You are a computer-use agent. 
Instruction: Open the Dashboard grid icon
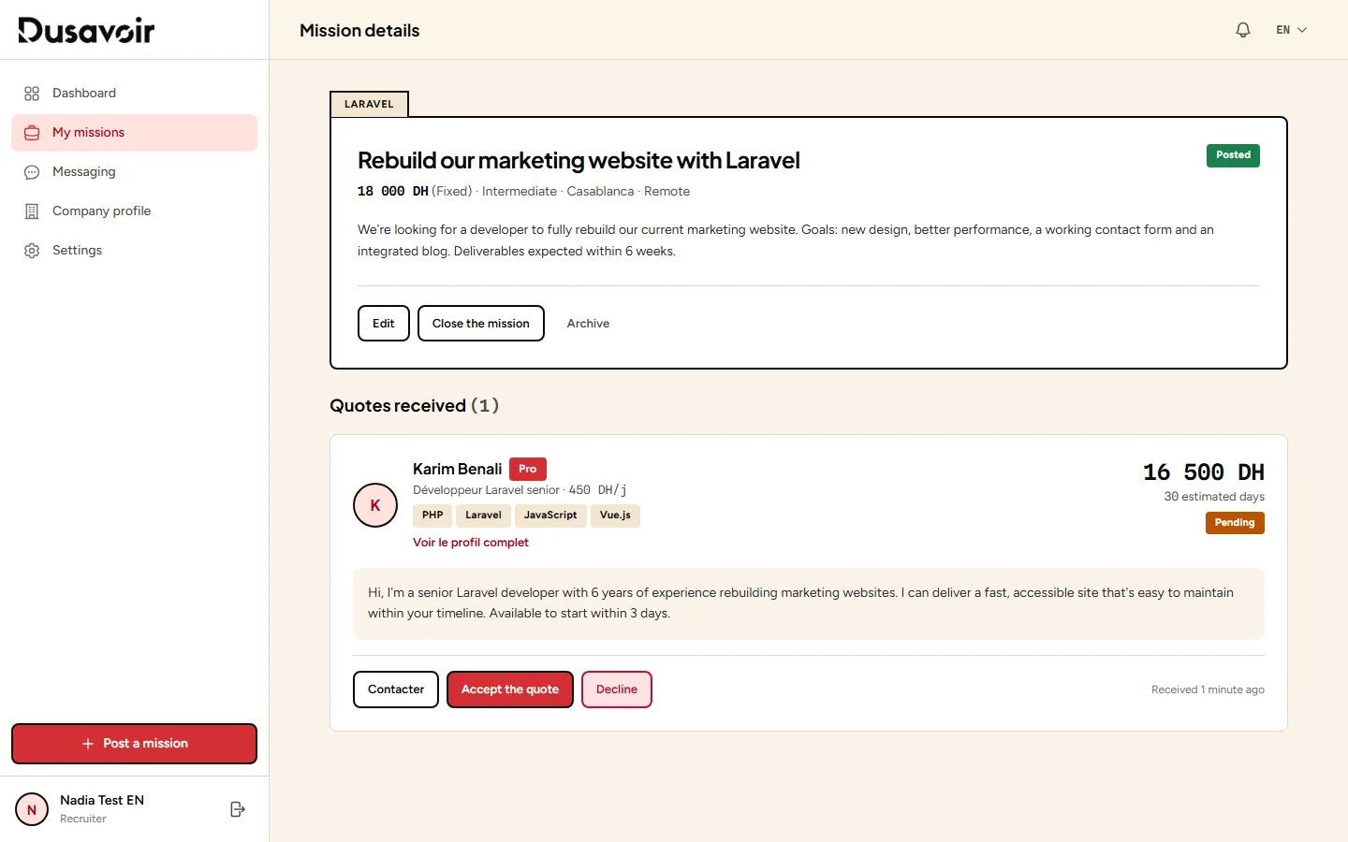tap(32, 94)
